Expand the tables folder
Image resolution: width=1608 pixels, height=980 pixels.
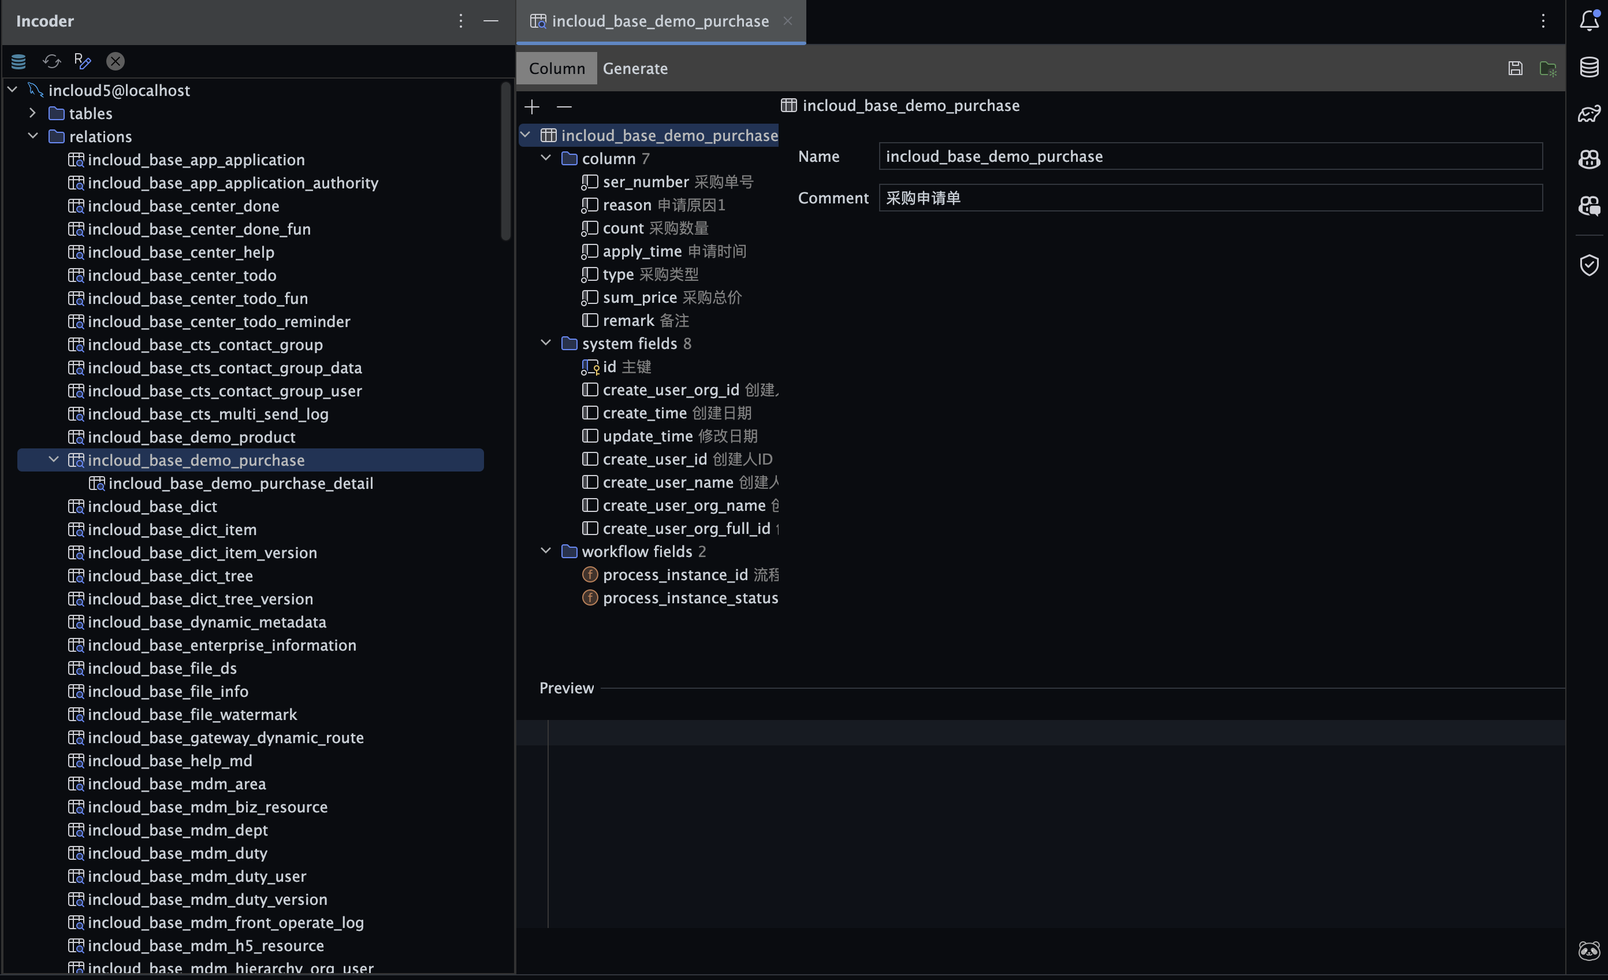tap(32, 112)
